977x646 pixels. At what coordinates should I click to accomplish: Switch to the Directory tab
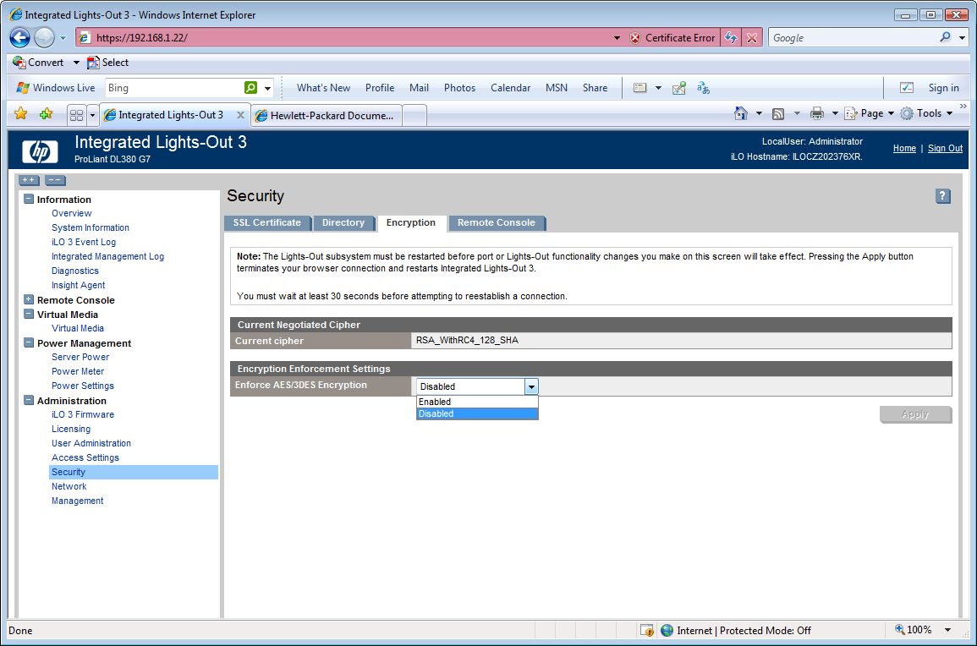(x=343, y=223)
